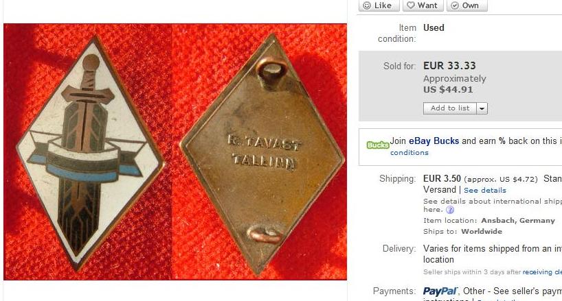Image resolution: width=562 pixels, height=301 pixels.
Task: Click the PayPal logo
Action: coord(440,291)
